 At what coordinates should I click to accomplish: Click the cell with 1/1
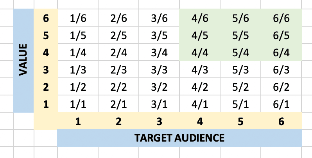point(78,104)
